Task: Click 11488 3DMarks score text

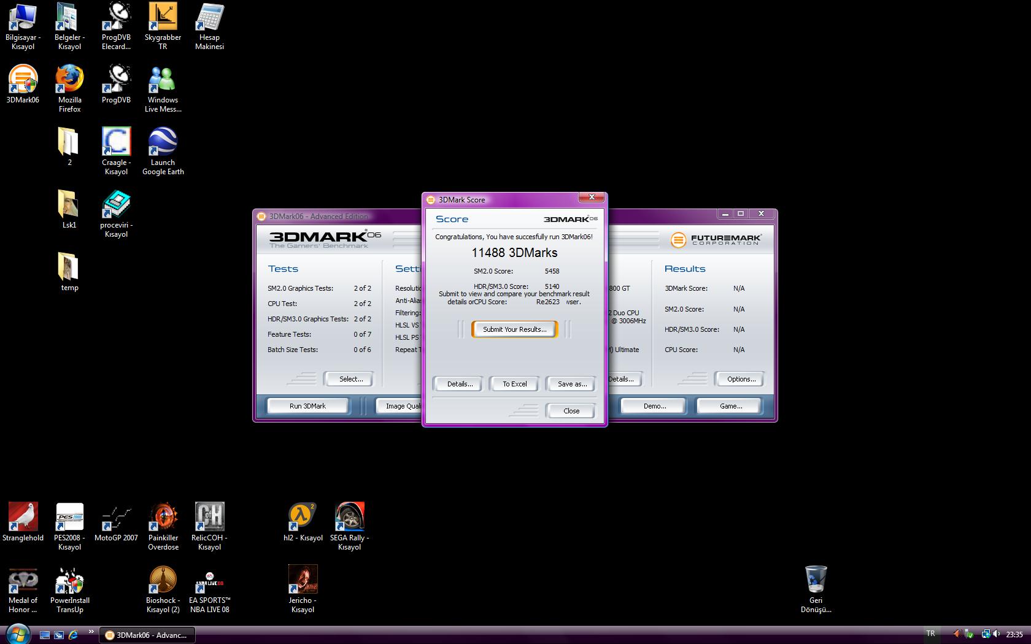Action: tap(514, 253)
